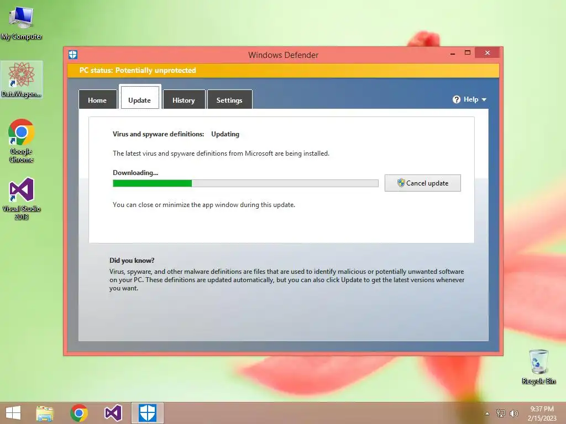Image resolution: width=566 pixels, height=424 pixels.
Task: Maximize the Windows Defender window
Action: pyautogui.click(x=468, y=52)
